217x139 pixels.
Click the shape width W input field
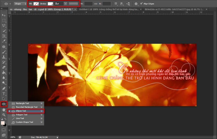click(88, 4)
